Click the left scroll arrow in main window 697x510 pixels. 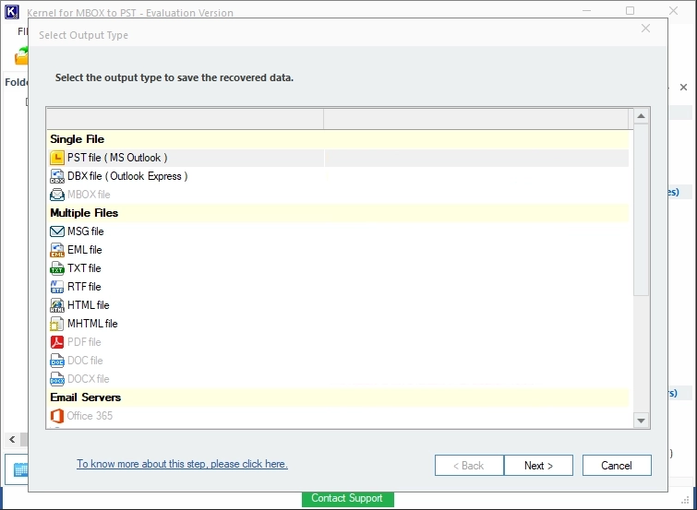pyautogui.click(x=12, y=440)
